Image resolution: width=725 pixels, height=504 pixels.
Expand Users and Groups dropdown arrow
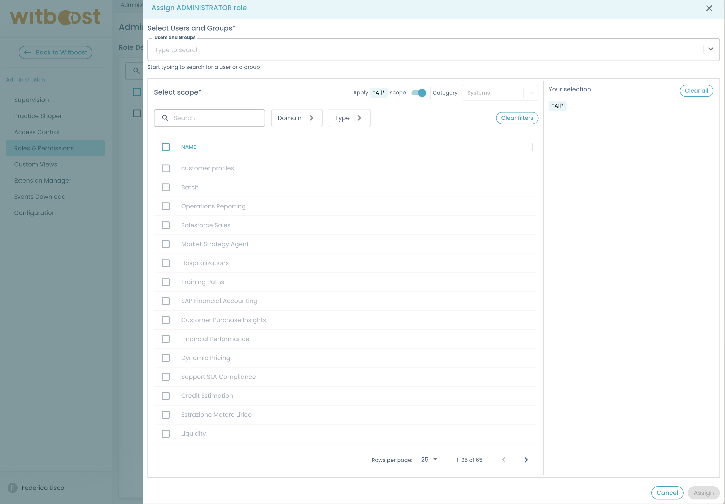point(710,49)
